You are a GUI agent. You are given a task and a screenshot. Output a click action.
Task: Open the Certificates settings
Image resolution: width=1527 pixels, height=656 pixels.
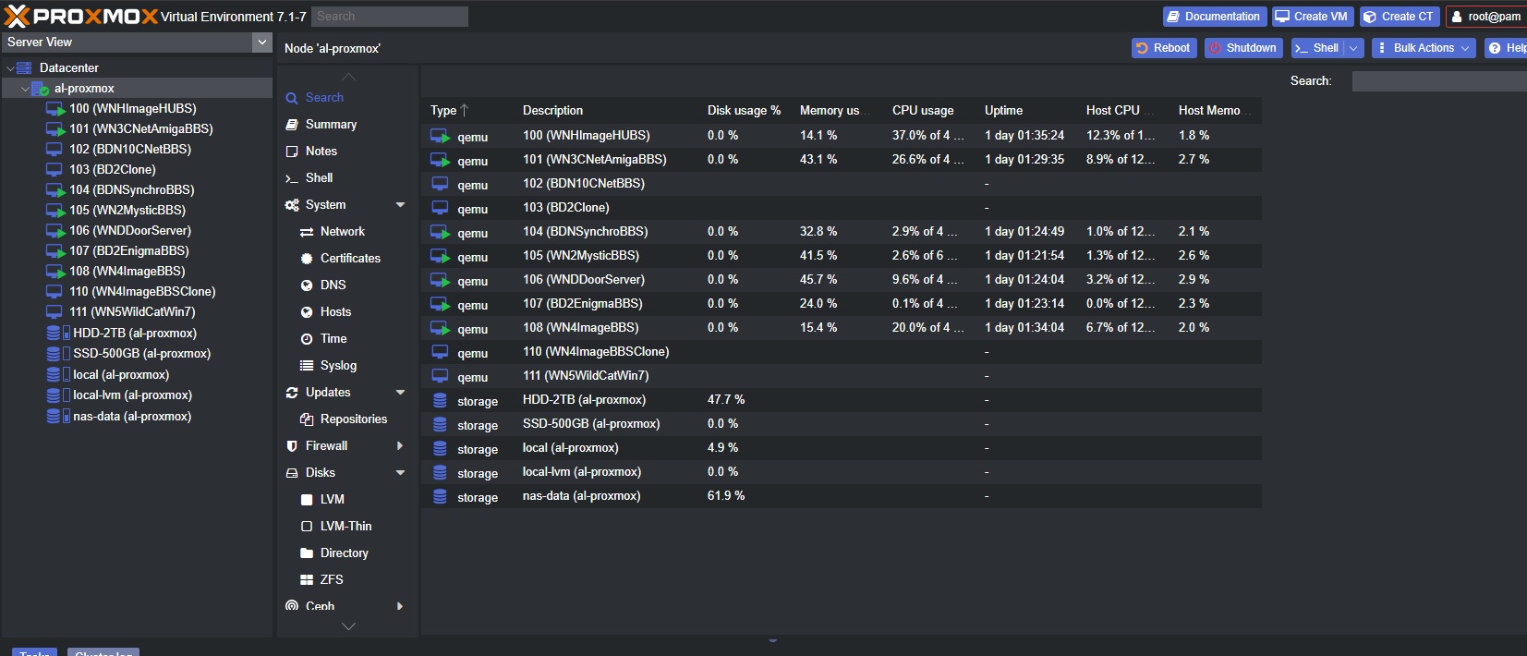coord(350,259)
